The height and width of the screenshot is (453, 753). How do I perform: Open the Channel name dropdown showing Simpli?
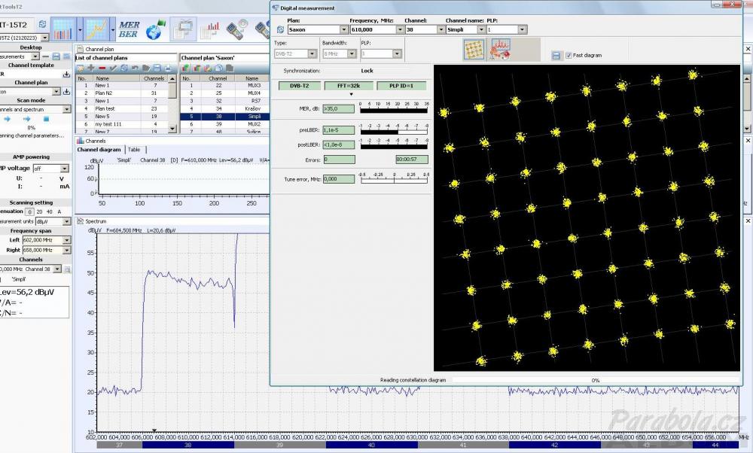pos(480,30)
